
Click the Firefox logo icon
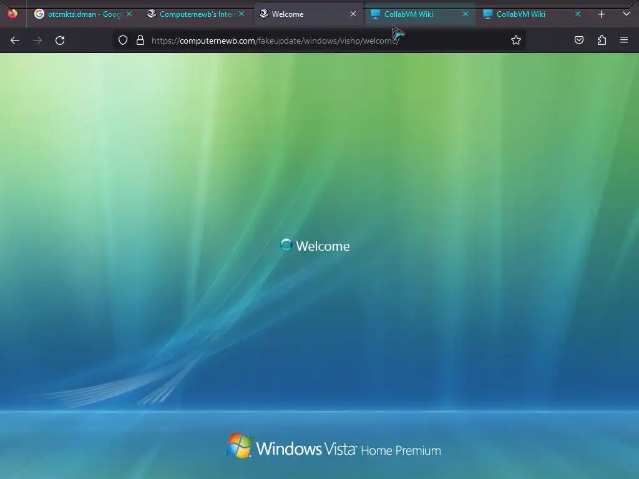click(12, 14)
